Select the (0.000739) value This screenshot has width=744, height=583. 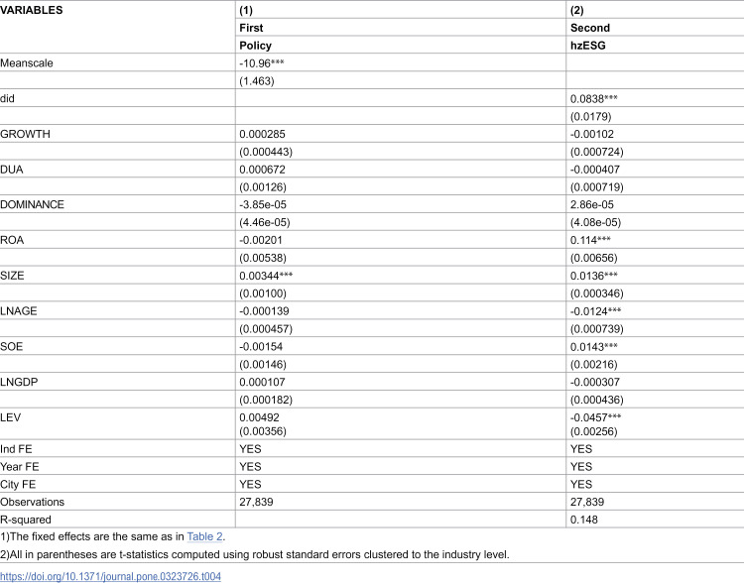tap(597, 329)
